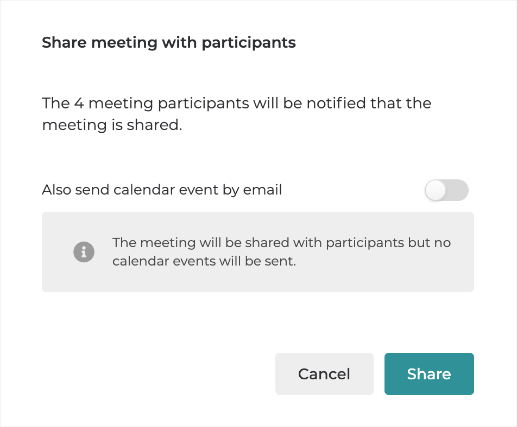
Task: Enable the calendar event email toggle
Action: (446, 190)
